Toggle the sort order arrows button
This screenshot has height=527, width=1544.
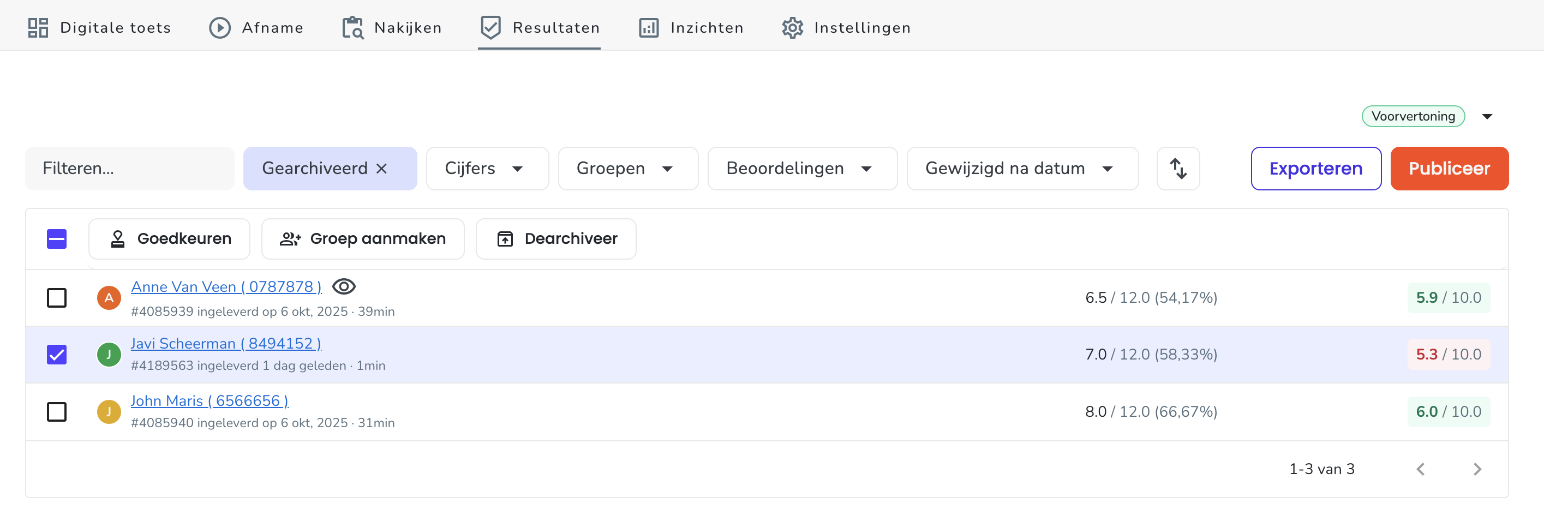[x=1178, y=169]
